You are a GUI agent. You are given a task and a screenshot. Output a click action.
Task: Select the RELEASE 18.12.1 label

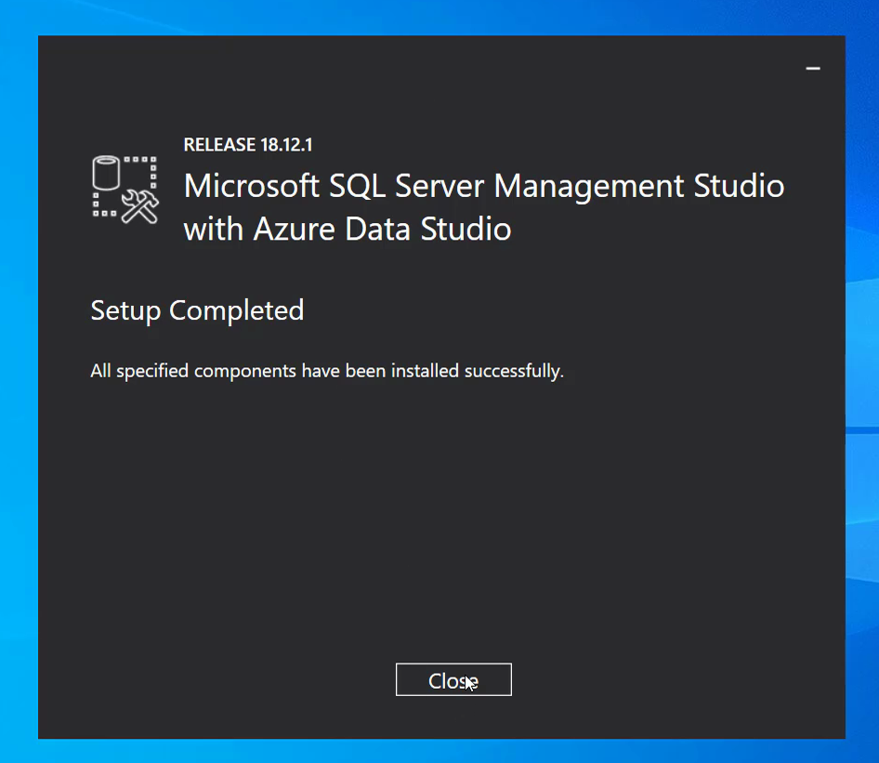(x=248, y=145)
